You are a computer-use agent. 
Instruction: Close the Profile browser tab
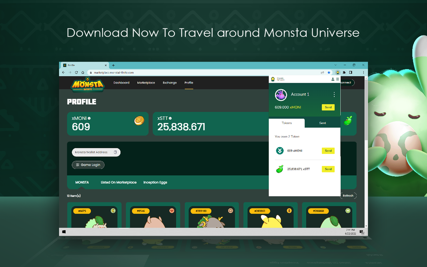106,65
